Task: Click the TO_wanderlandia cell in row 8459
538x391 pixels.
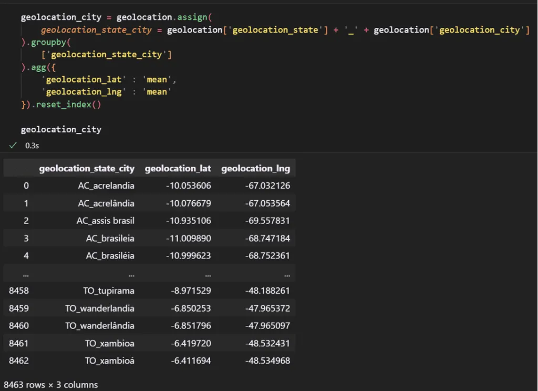Action: (100, 308)
